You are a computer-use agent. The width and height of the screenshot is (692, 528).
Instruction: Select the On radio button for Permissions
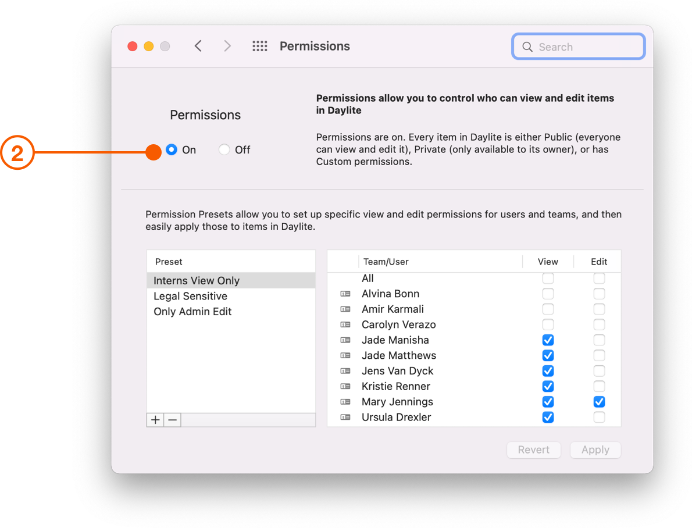pyautogui.click(x=172, y=149)
